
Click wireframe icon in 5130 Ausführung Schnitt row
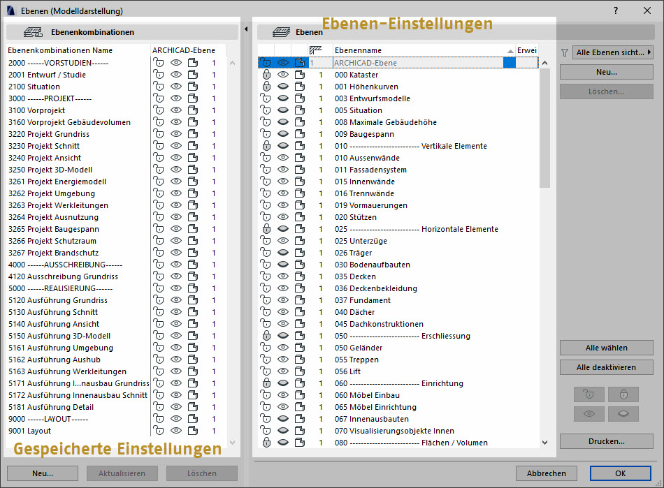point(193,312)
